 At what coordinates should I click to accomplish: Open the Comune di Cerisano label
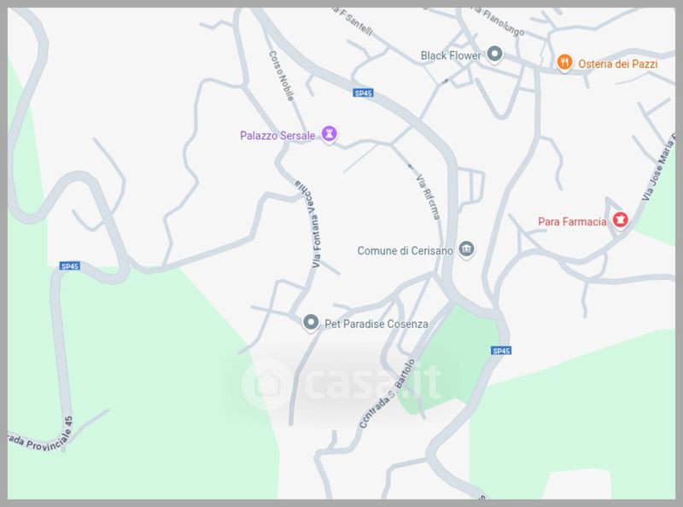point(405,251)
